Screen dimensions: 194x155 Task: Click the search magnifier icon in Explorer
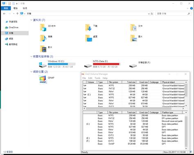[189, 13]
